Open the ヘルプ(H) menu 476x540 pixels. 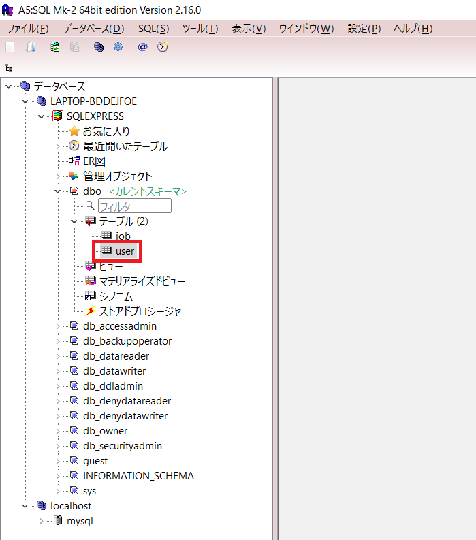pos(413,28)
